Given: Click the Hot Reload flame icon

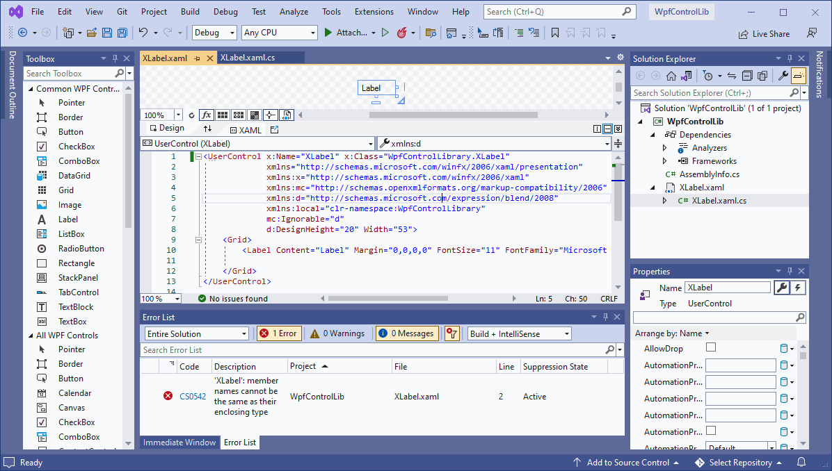Looking at the screenshot, I should pos(401,33).
